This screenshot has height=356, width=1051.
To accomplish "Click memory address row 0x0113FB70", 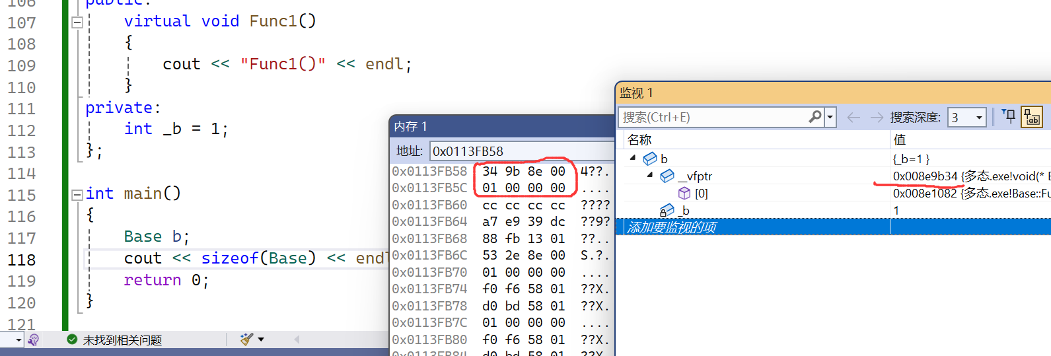I will (429, 272).
